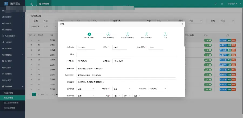Viewport: 243px width, 118px height.
Task: Click the opening date field 2017-07-23
Action: tap(86, 61)
